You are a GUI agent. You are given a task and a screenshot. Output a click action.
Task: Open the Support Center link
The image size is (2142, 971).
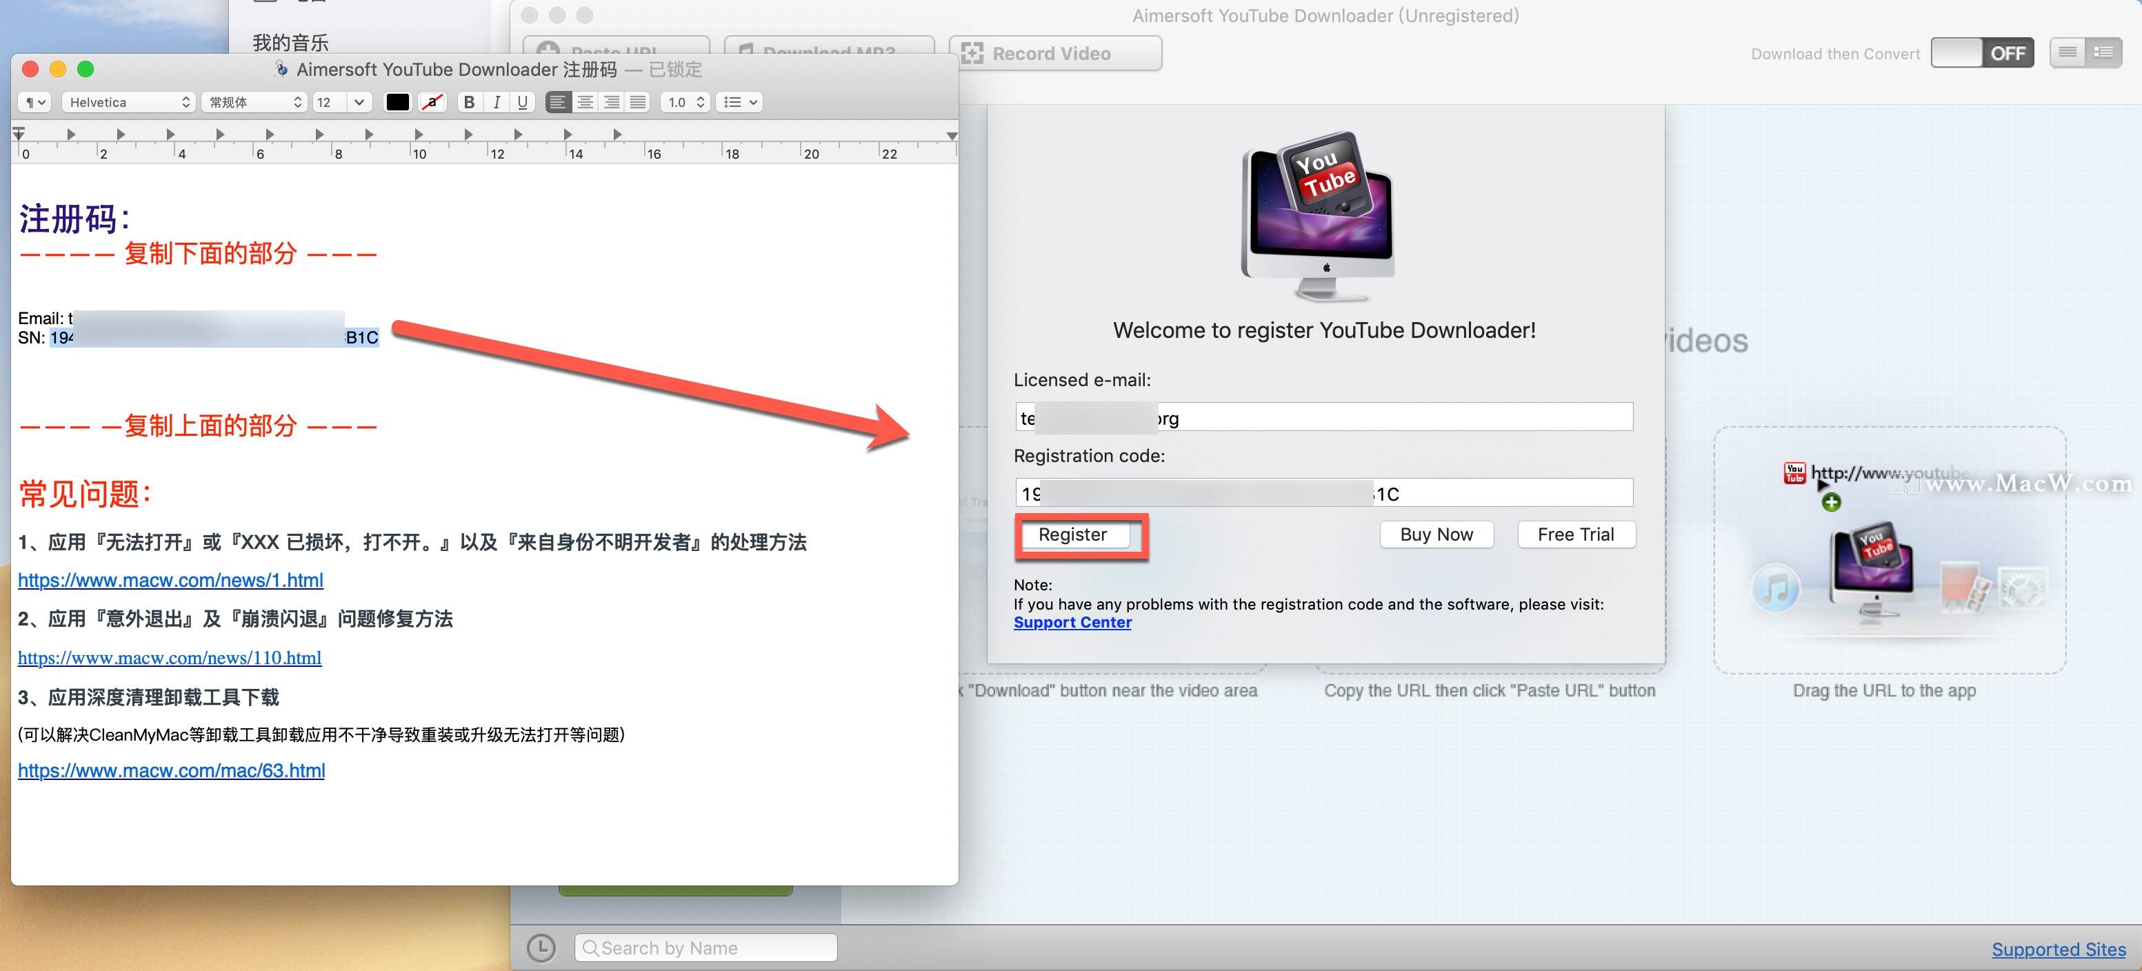1072,623
